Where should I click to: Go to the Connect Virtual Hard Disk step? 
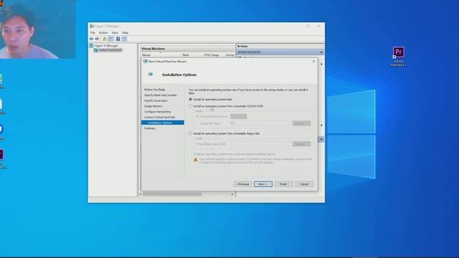(x=159, y=118)
